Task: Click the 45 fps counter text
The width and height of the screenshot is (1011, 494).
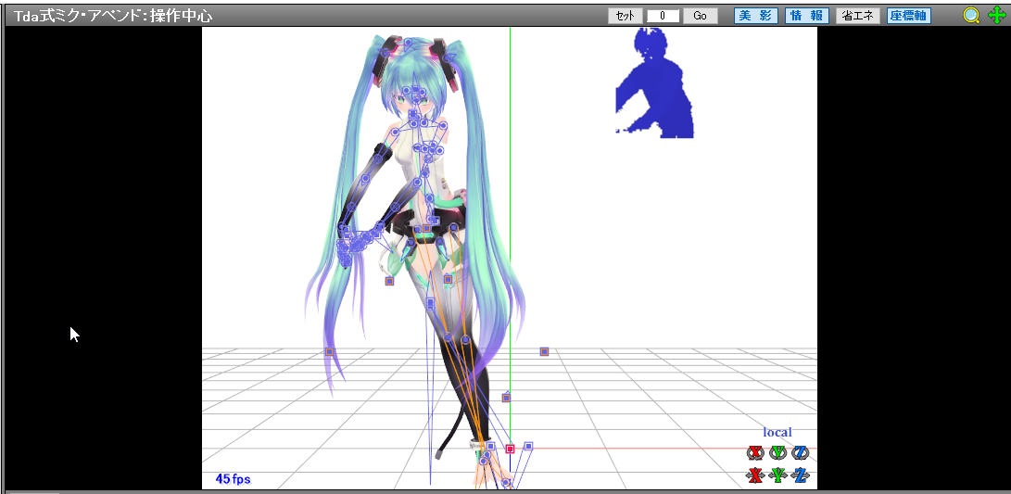Action: 234,479
